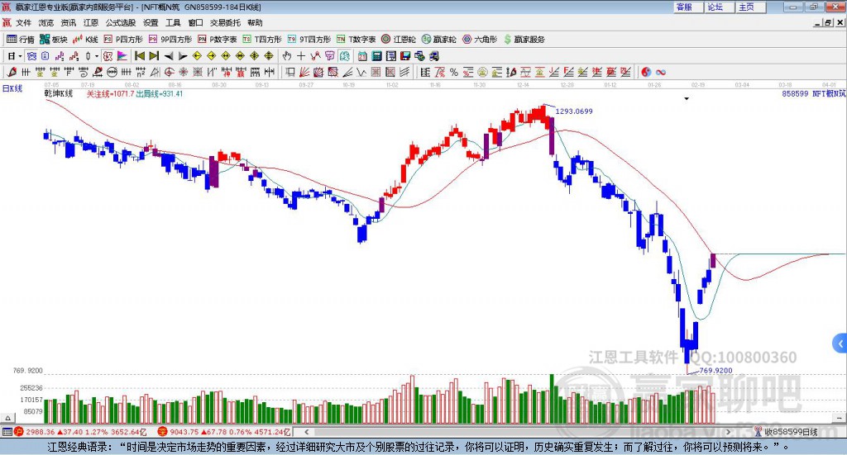Click the 769.9200 low price label
847x455 pixels.
pyautogui.click(x=715, y=371)
